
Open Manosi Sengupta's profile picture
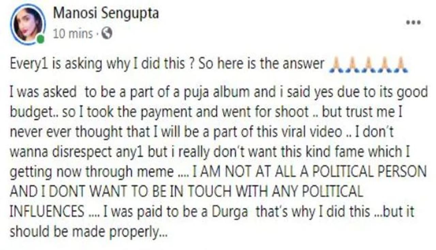pyautogui.click(x=28, y=24)
